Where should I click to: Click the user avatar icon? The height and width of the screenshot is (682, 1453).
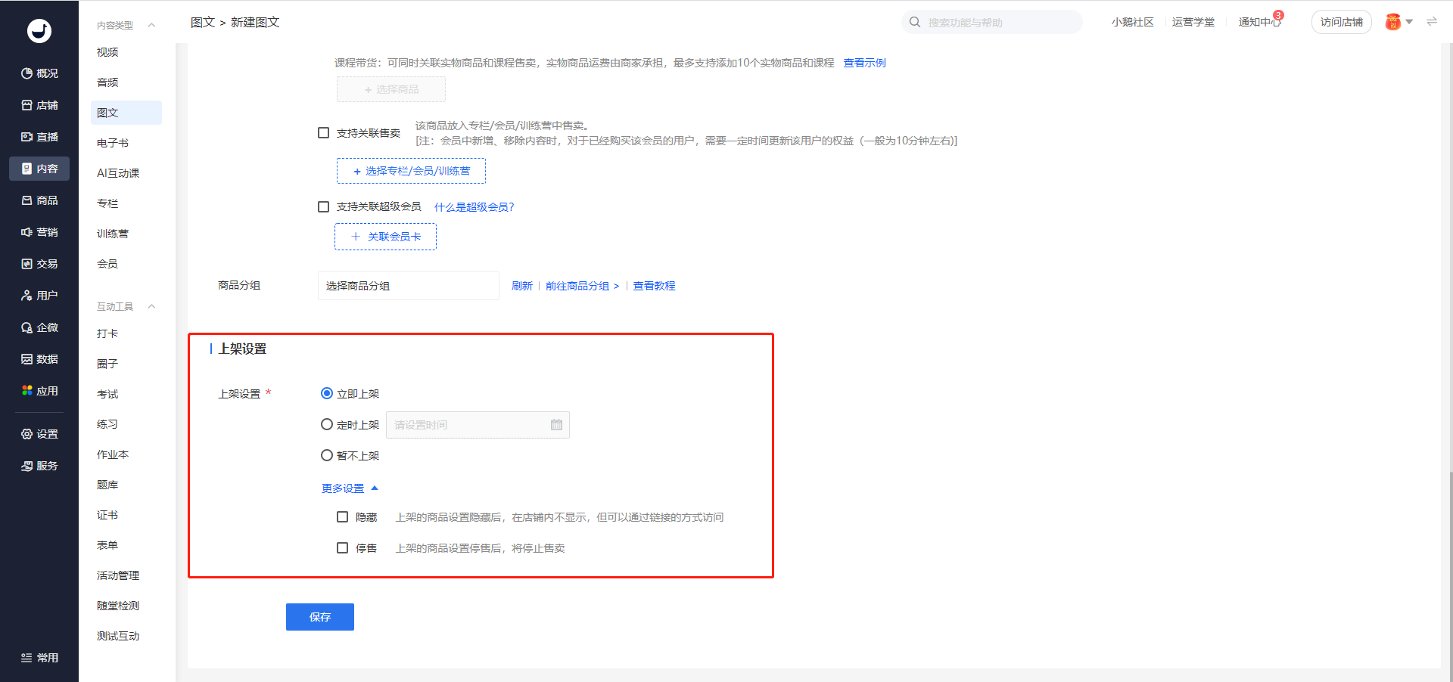1393,22
